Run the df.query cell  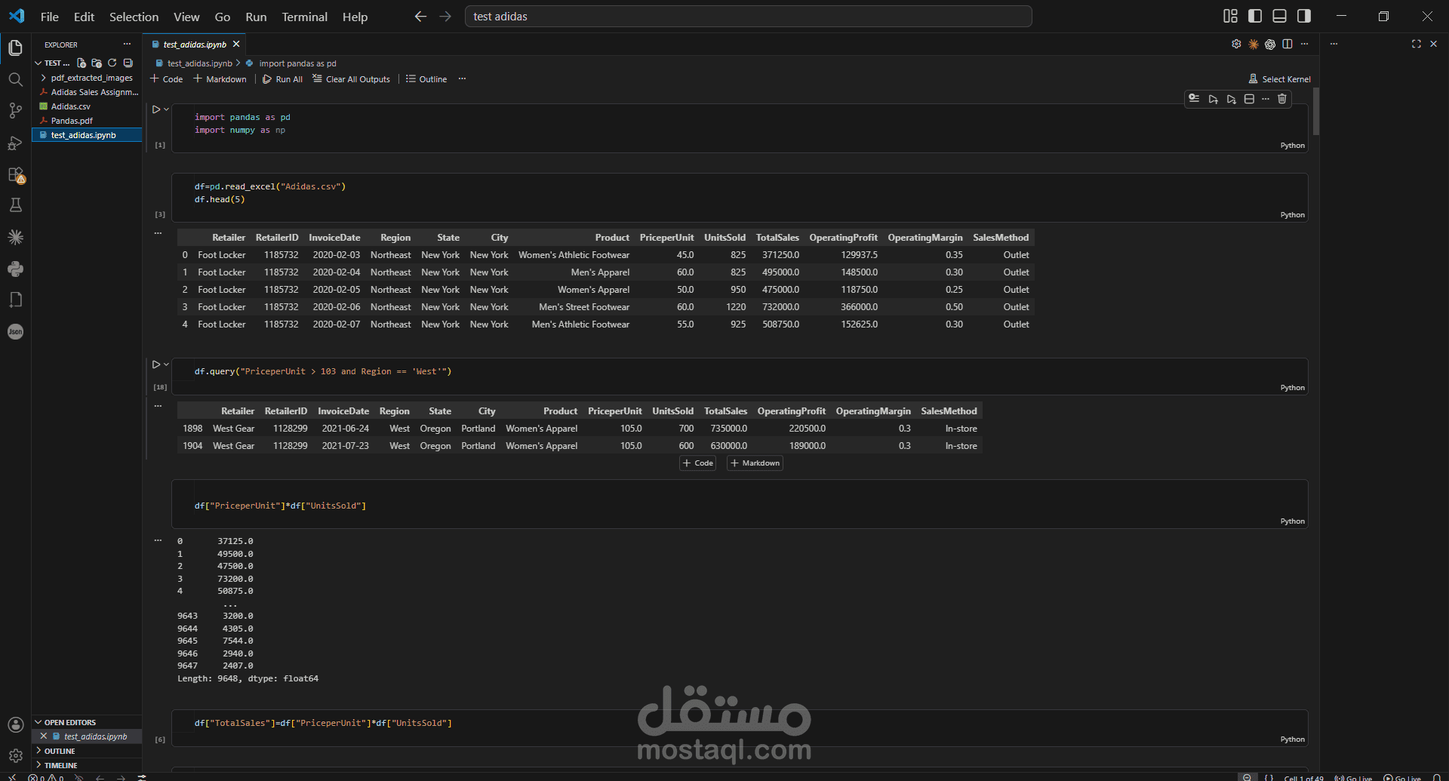(156, 364)
